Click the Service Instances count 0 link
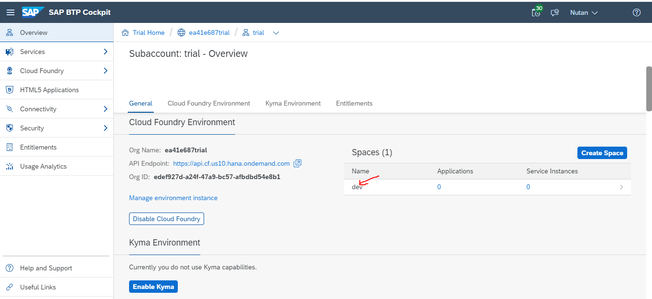 528,187
